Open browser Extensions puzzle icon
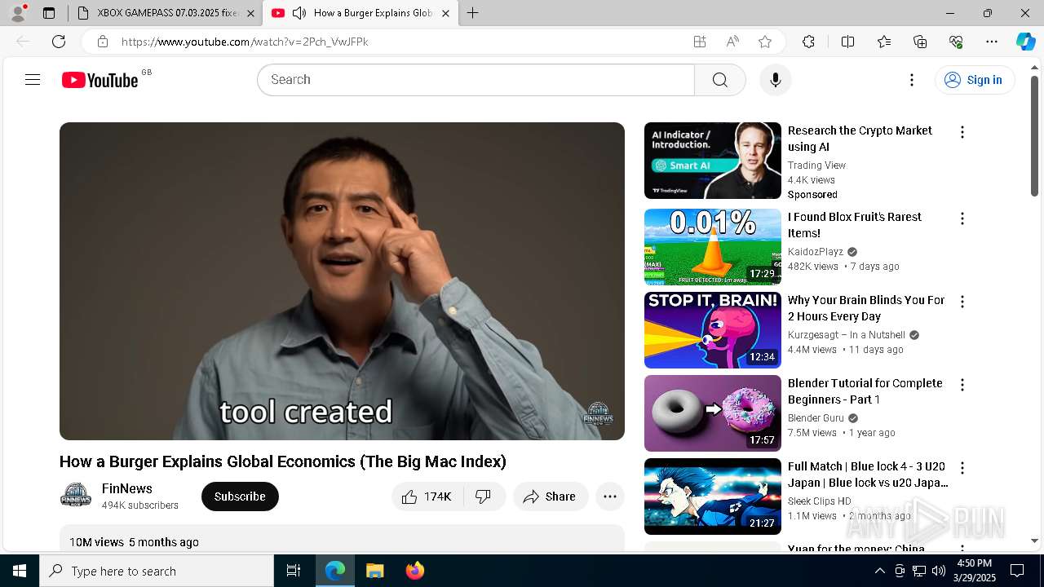Viewport: 1044px width, 587px height. pos(808,42)
